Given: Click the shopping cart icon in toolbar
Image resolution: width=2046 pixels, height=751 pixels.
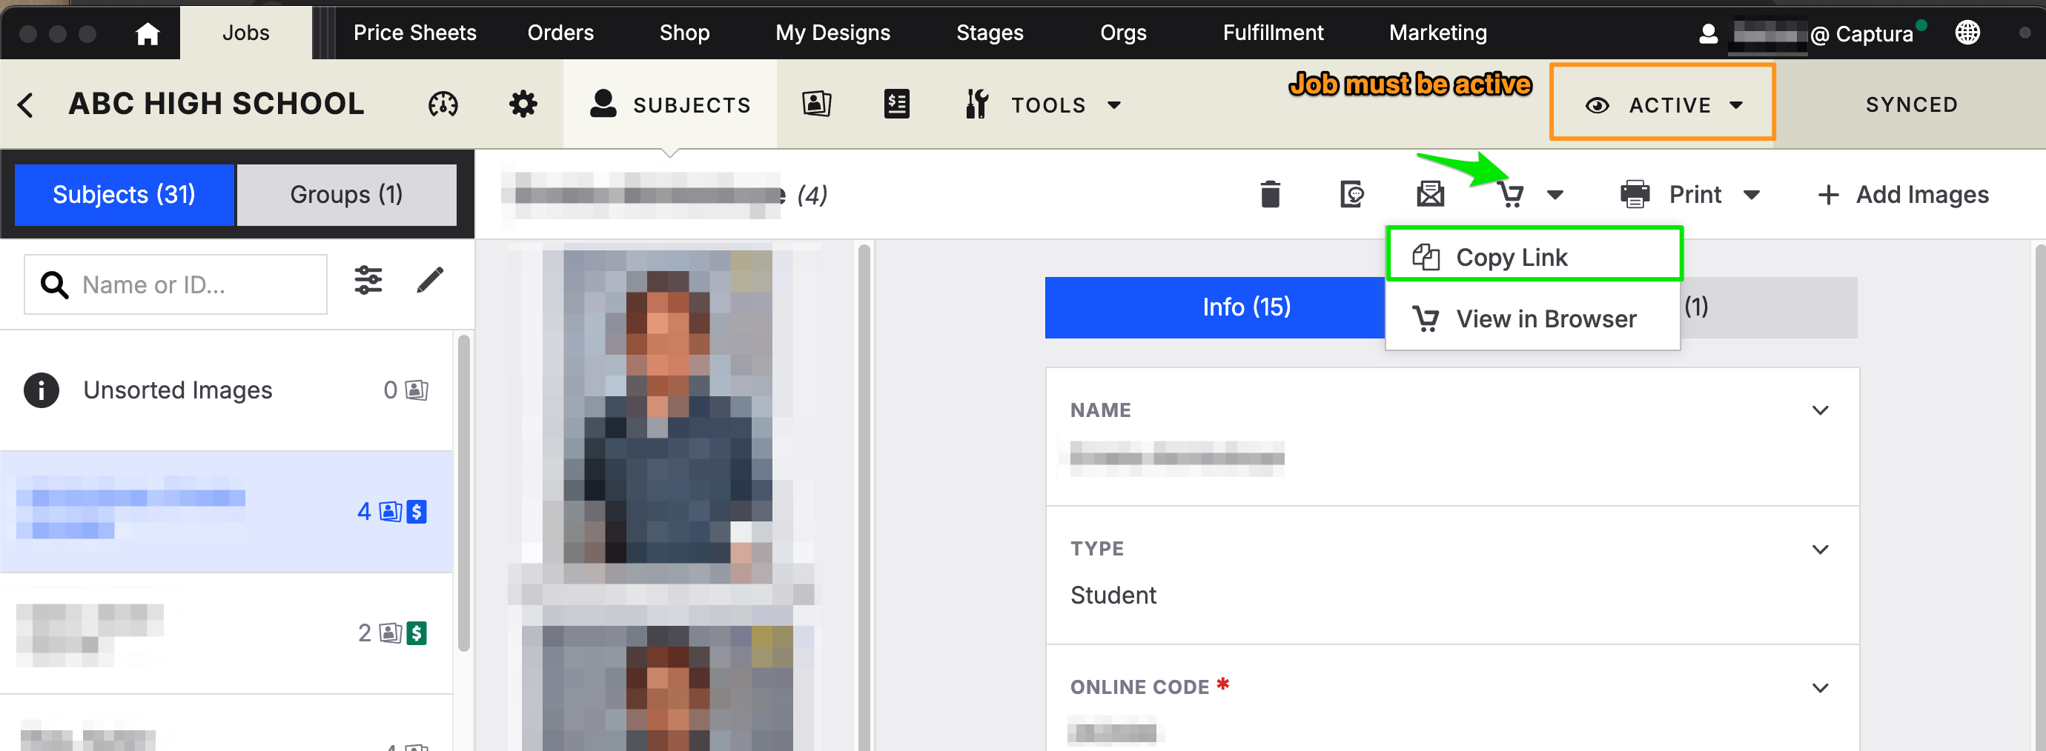Looking at the screenshot, I should [x=1510, y=195].
